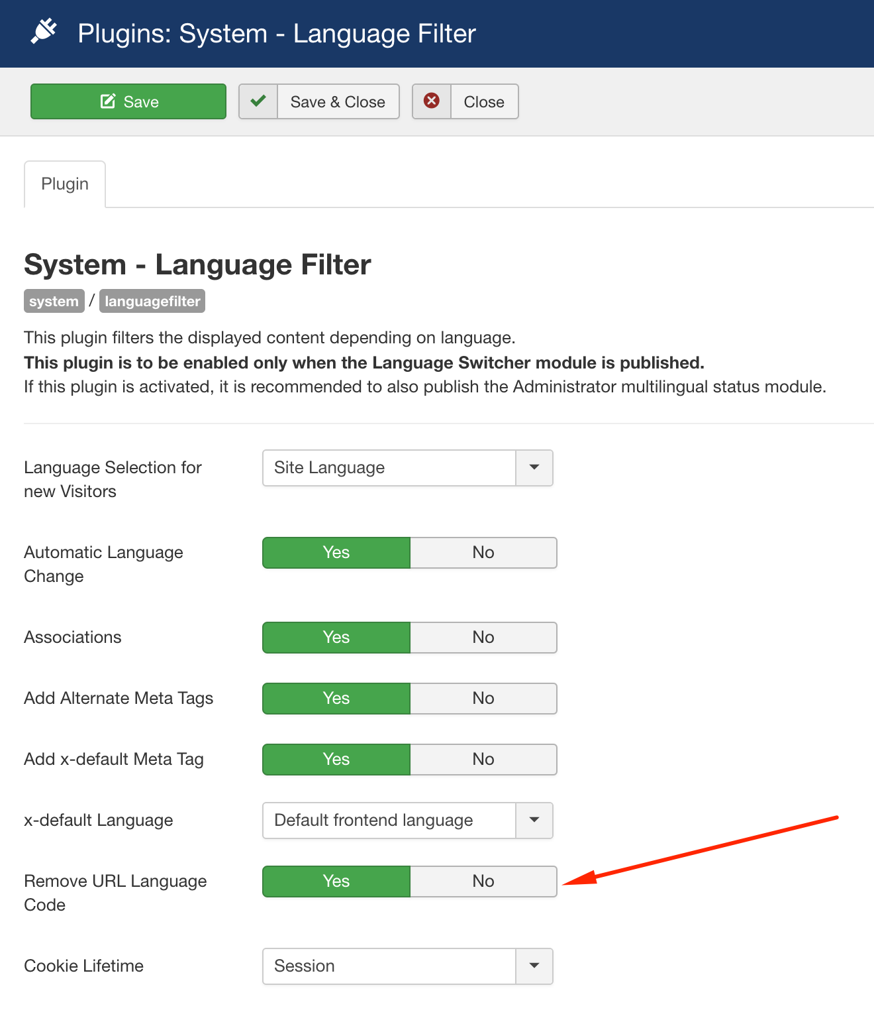Expand the x-default Language dropdown arrow
Image resolution: width=874 pixels, height=1026 pixels.
pos(534,821)
